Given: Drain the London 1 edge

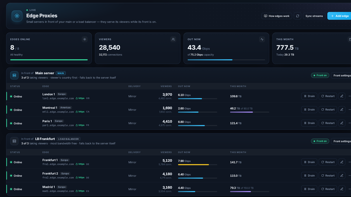Looking at the screenshot, I should (x=309, y=96).
